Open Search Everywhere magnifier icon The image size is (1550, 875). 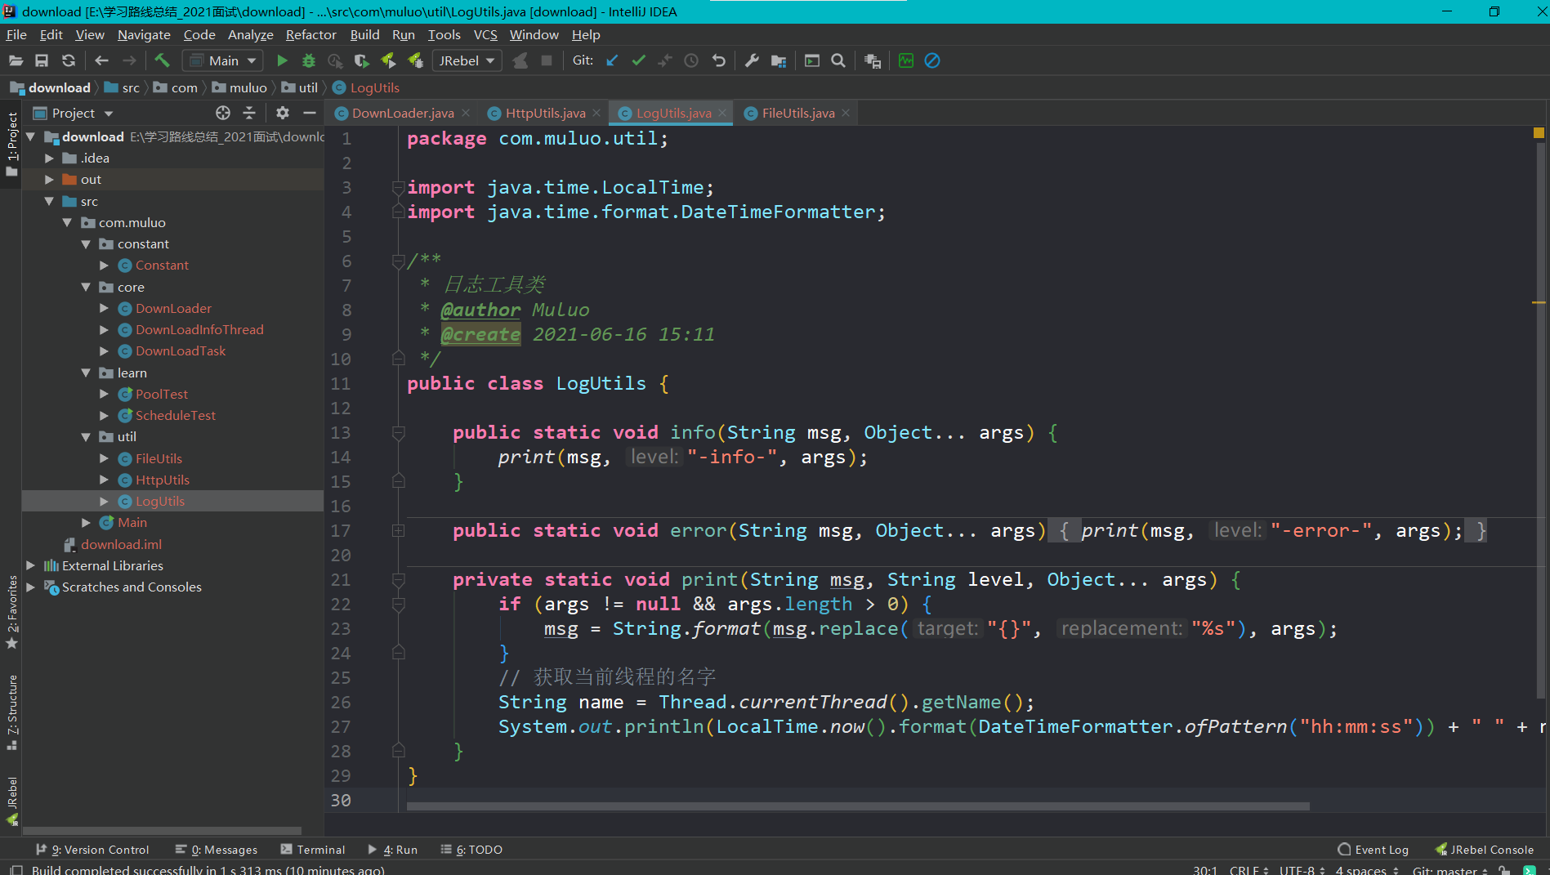[x=838, y=60]
